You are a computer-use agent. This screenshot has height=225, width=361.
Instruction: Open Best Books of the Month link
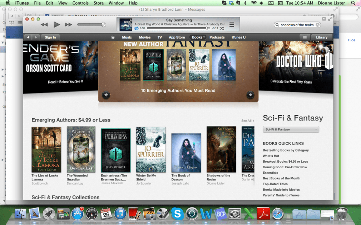point(281,178)
